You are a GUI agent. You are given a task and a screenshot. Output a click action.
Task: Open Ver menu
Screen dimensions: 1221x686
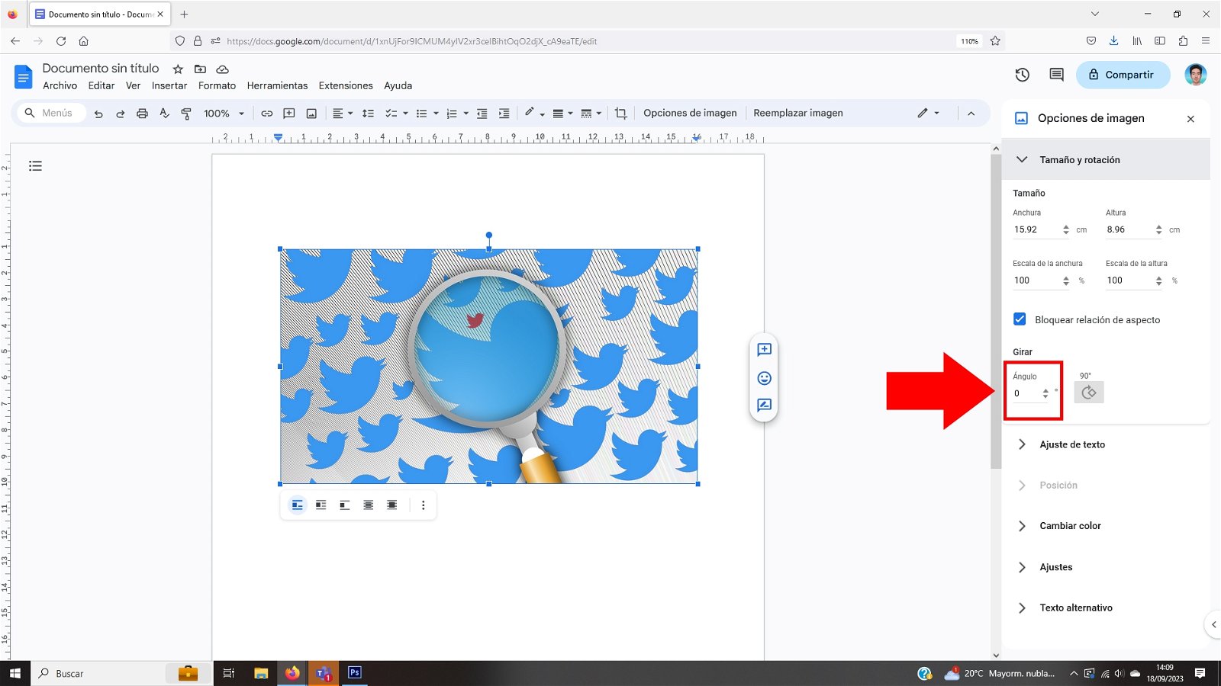point(134,86)
